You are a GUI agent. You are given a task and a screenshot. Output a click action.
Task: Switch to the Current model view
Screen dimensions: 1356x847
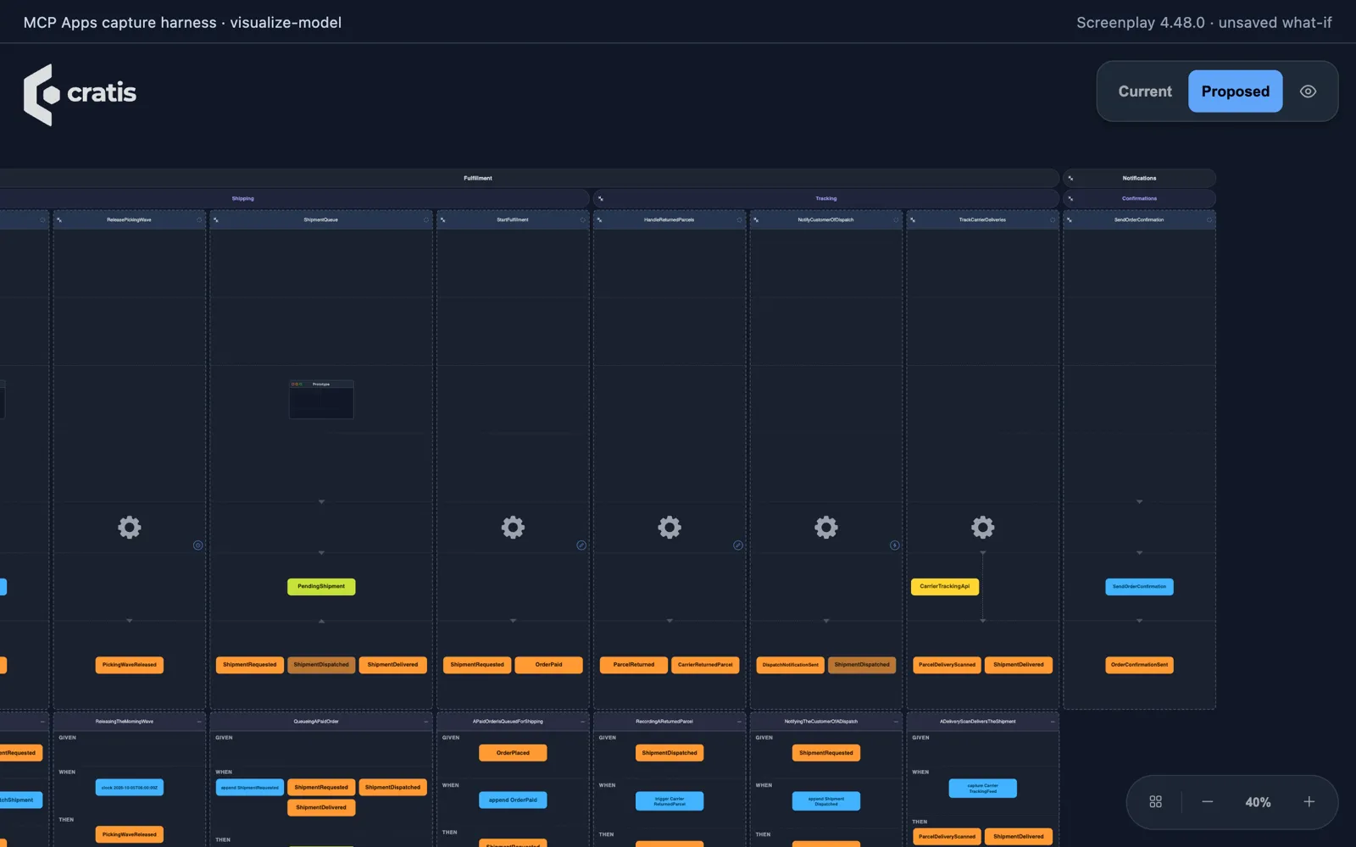(x=1145, y=91)
